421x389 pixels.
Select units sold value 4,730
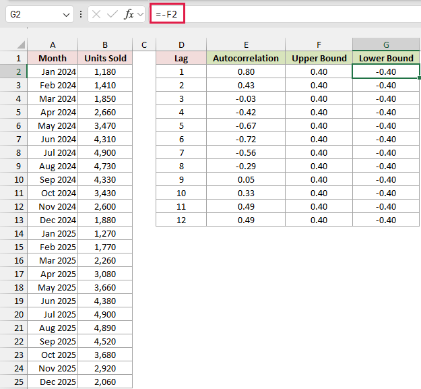coord(105,166)
